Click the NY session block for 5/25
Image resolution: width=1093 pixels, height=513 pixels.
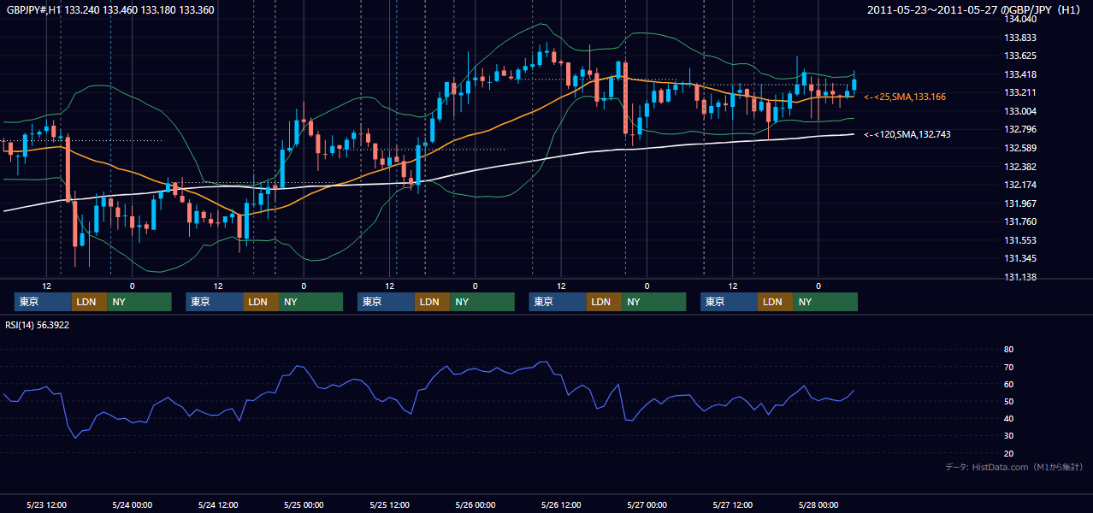point(482,302)
